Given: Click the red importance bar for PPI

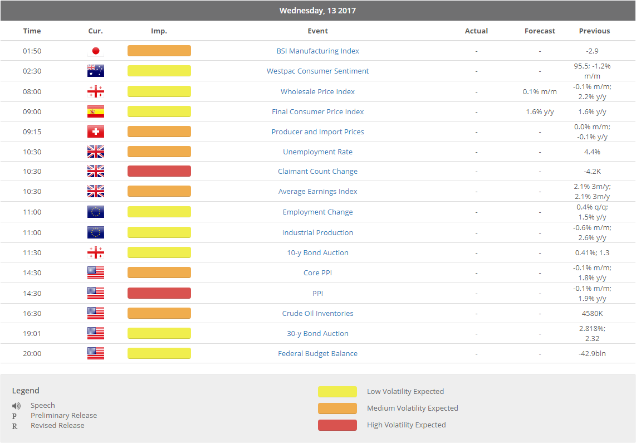Looking at the screenshot, I should 159,294.
